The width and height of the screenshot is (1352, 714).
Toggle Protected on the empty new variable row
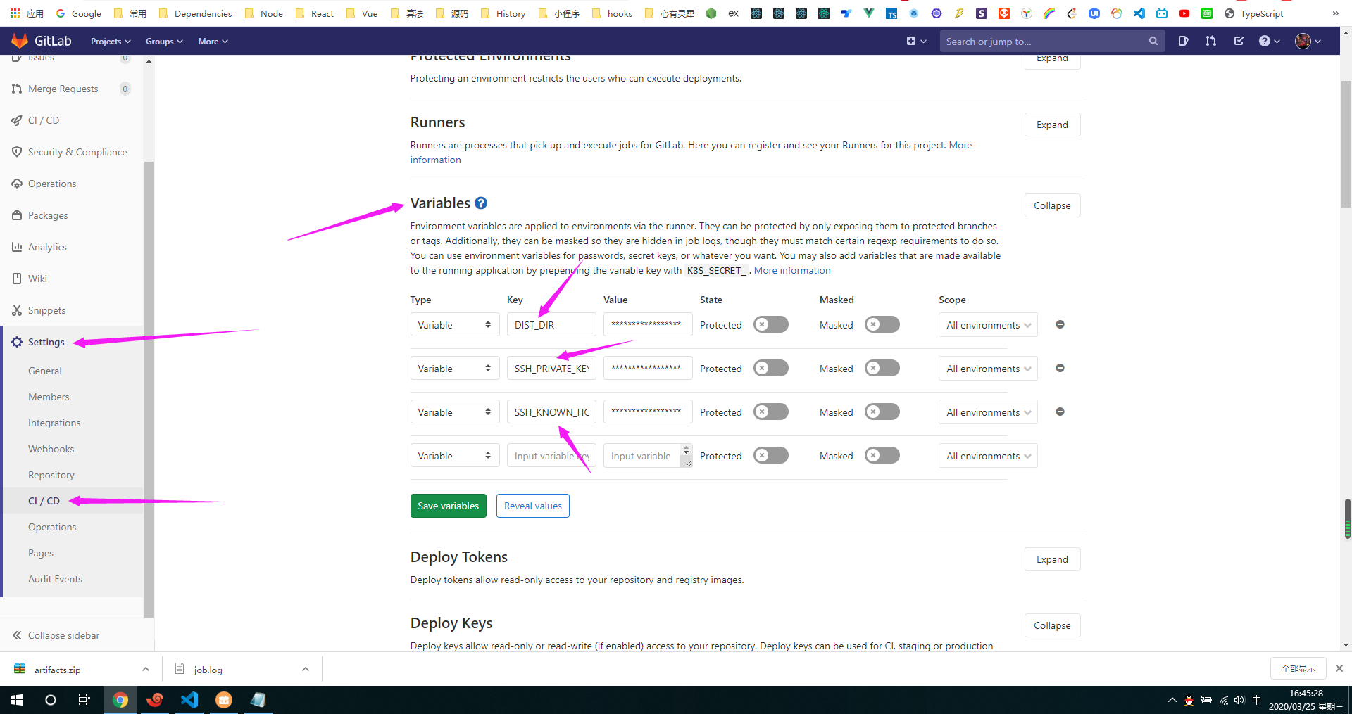click(x=771, y=455)
